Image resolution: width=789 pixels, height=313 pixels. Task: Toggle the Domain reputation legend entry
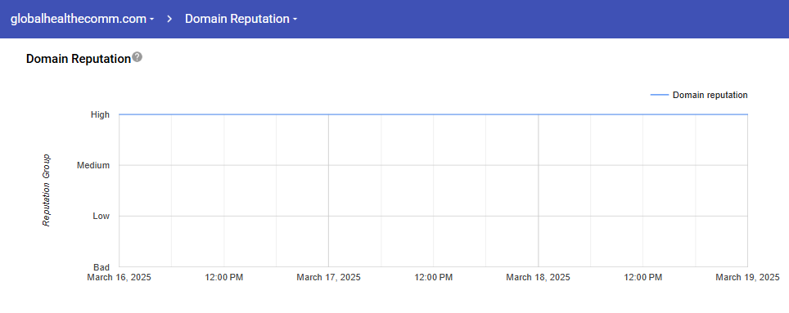tap(699, 95)
